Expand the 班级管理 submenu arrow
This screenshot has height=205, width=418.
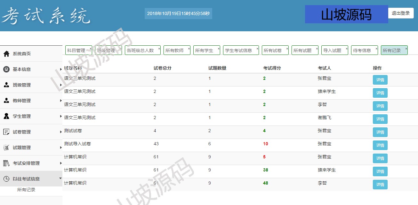pos(60,85)
